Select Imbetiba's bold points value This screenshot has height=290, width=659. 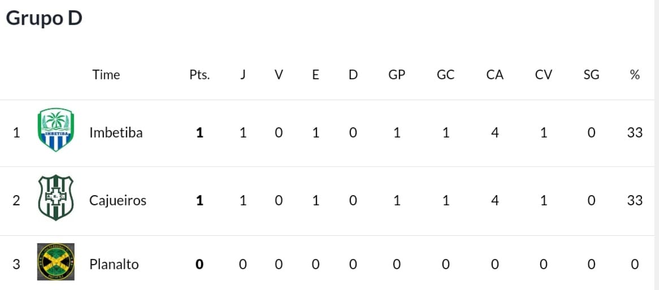pyautogui.click(x=200, y=133)
